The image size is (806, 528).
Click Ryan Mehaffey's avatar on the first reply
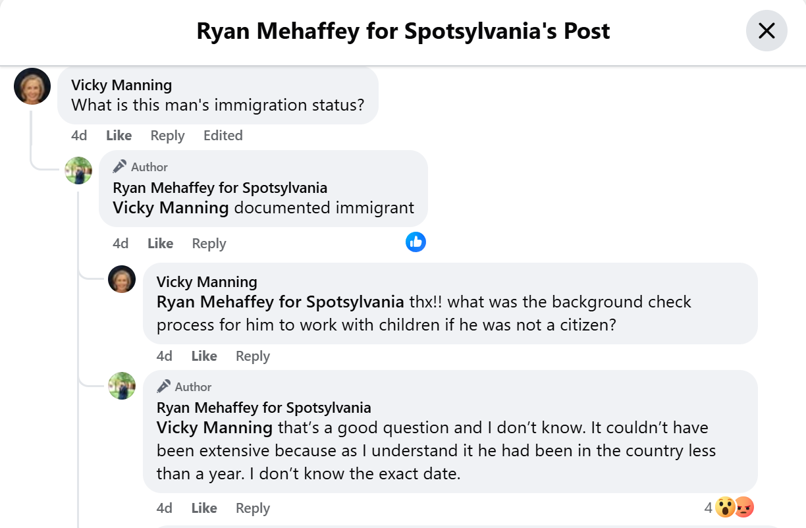(x=78, y=170)
